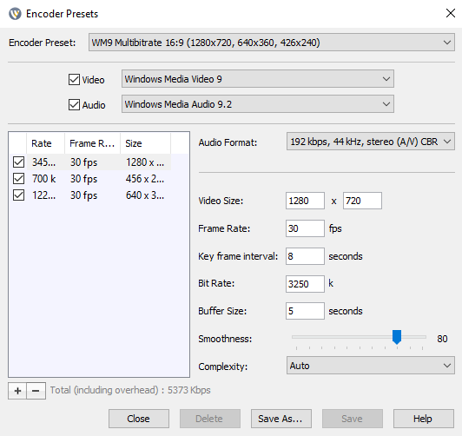Open the Windows Media Video 9 codec dropdown
The width and height of the screenshot is (462, 436).
[x=258, y=79]
